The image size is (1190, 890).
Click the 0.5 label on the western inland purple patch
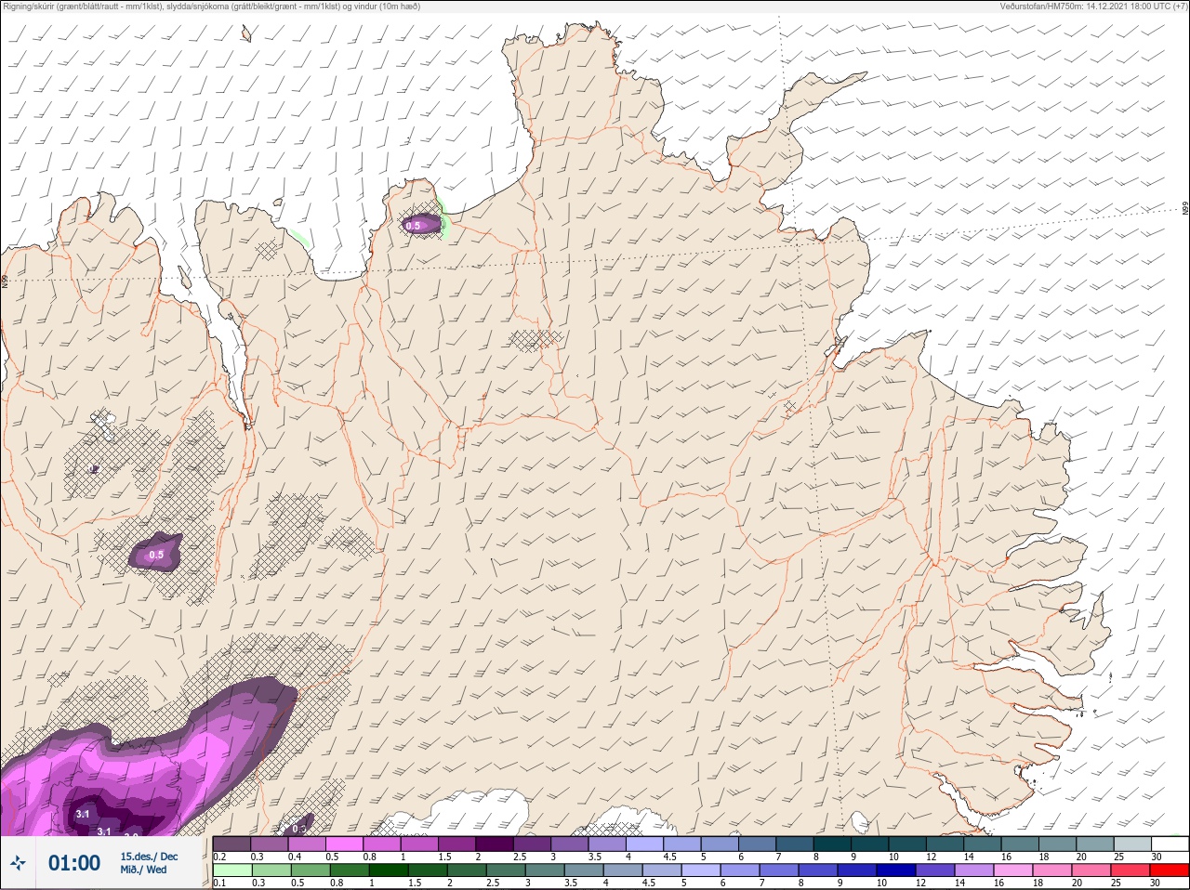156,556
